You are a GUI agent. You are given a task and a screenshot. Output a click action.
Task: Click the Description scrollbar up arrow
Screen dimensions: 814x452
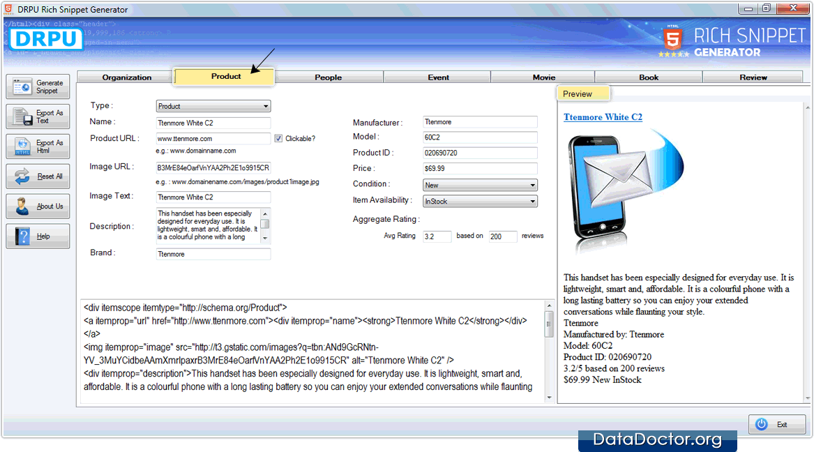click(x=265, y=213)
